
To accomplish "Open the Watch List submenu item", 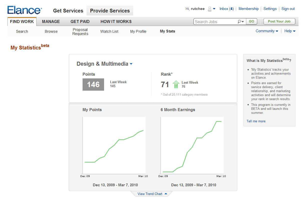I will click(x=109, y=31).
